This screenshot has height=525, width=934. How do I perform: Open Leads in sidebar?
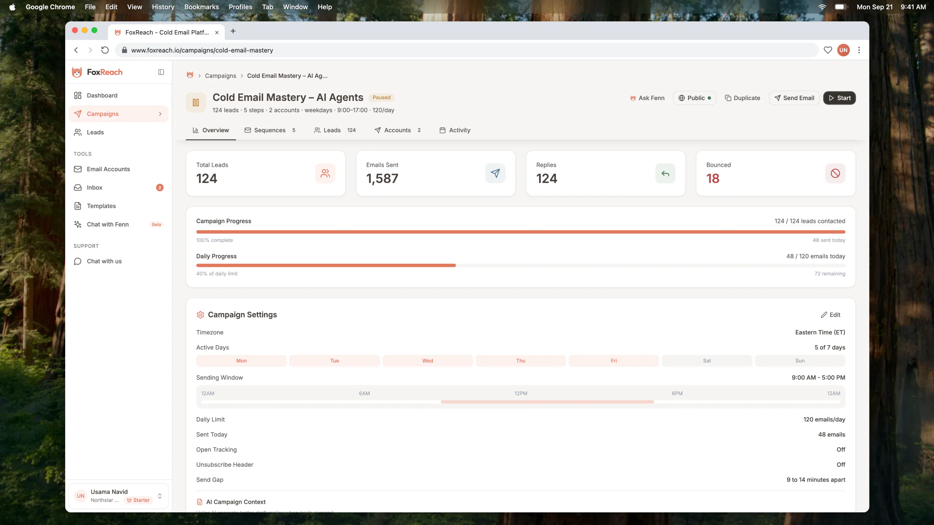point(119,132)
